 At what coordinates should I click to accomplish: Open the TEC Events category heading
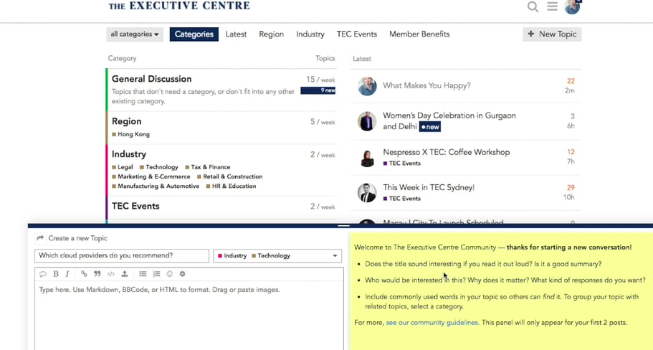[135, 206]
